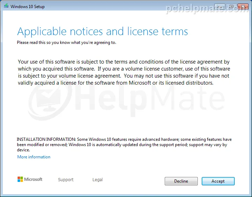The width and height of the screenshot is (252, 197).
Task: Maximize the Windows 10 Setup window
Action: (x=231, y=7)
